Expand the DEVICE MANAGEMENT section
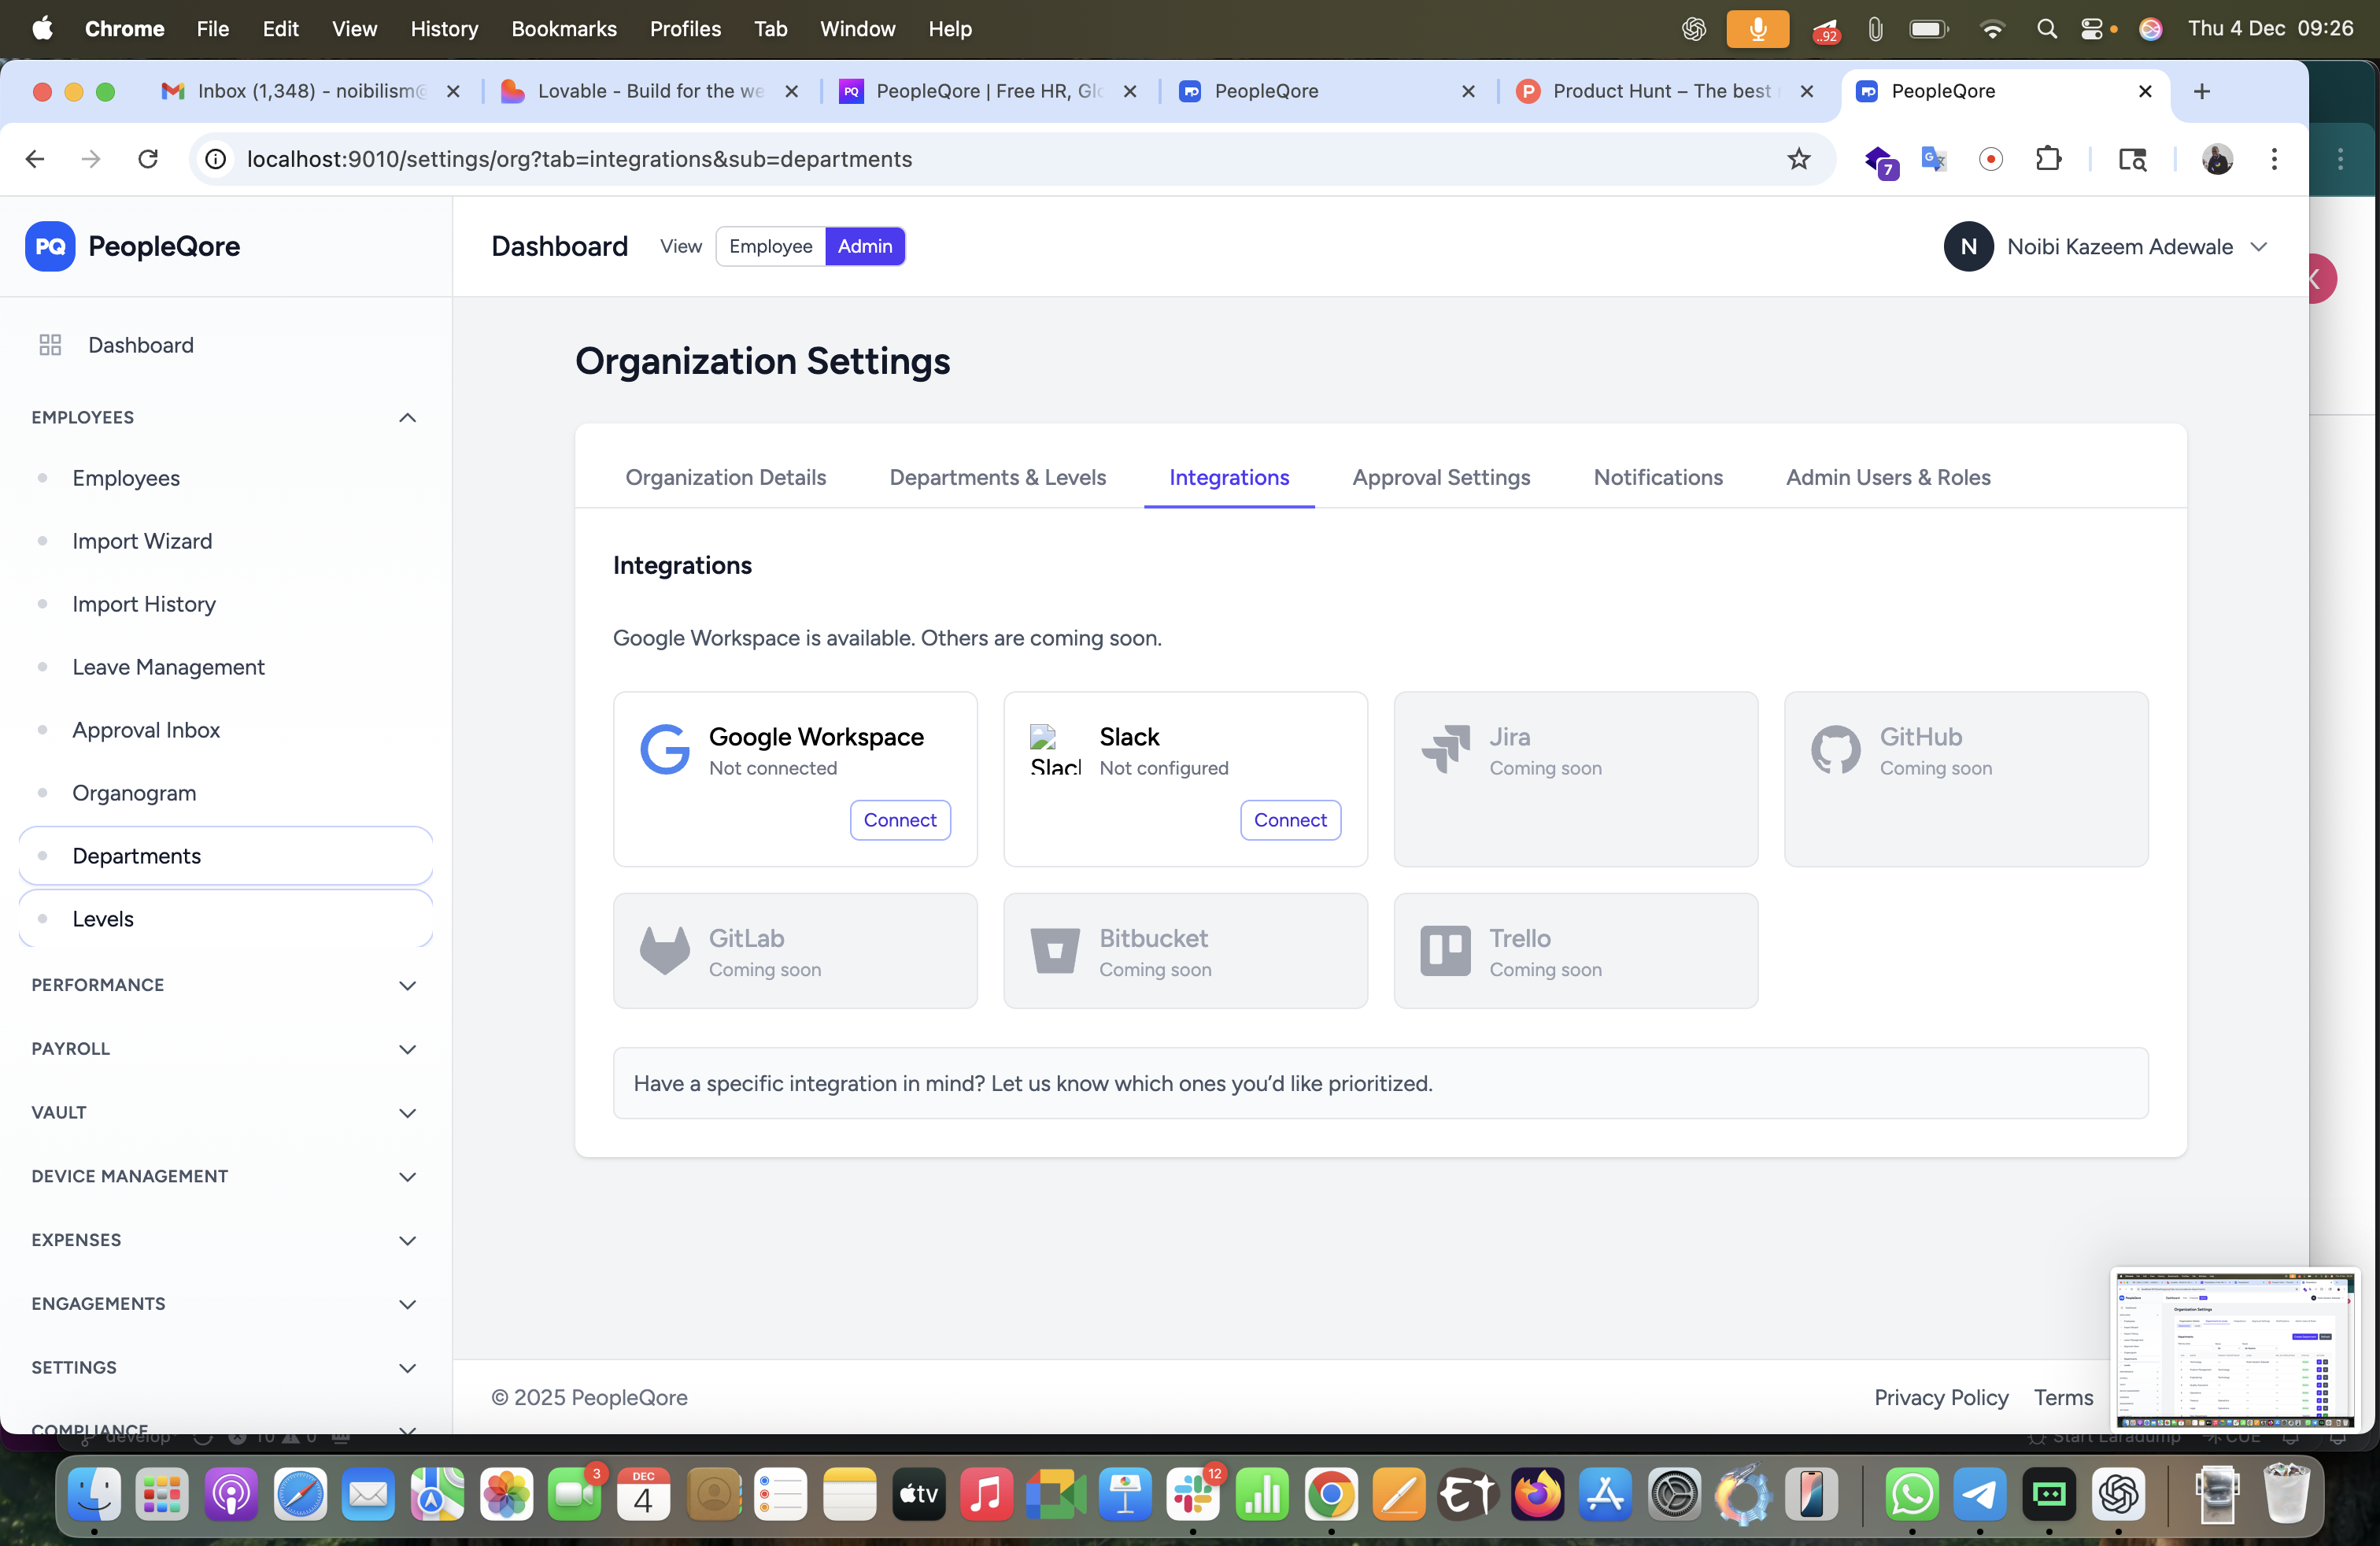Image resolution: width=2380 pixels, height=1546 pixels. [407, 1176]
